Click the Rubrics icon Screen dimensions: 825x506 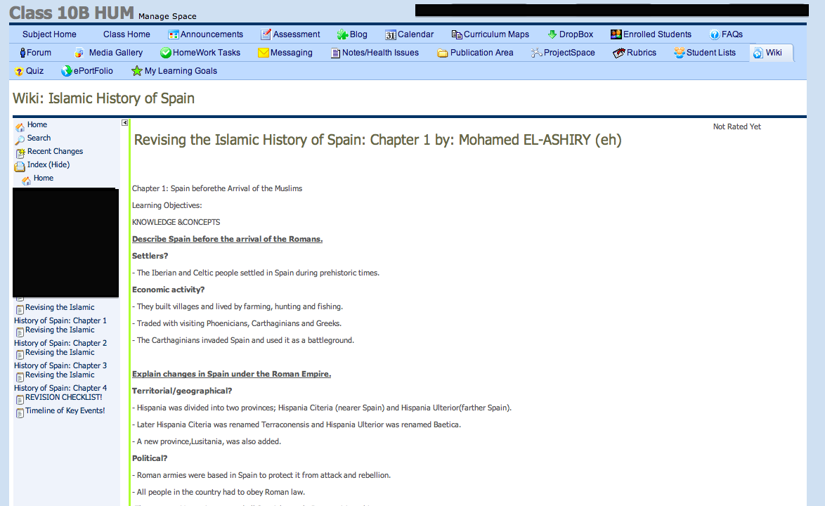coord(619,53)
